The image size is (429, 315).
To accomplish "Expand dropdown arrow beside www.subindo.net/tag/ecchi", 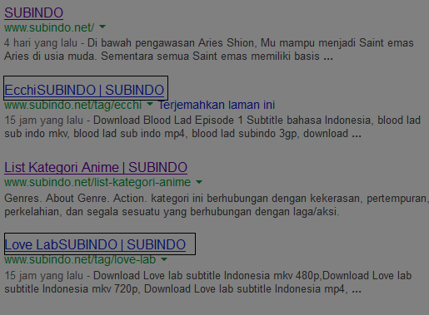I will point(150,104).
